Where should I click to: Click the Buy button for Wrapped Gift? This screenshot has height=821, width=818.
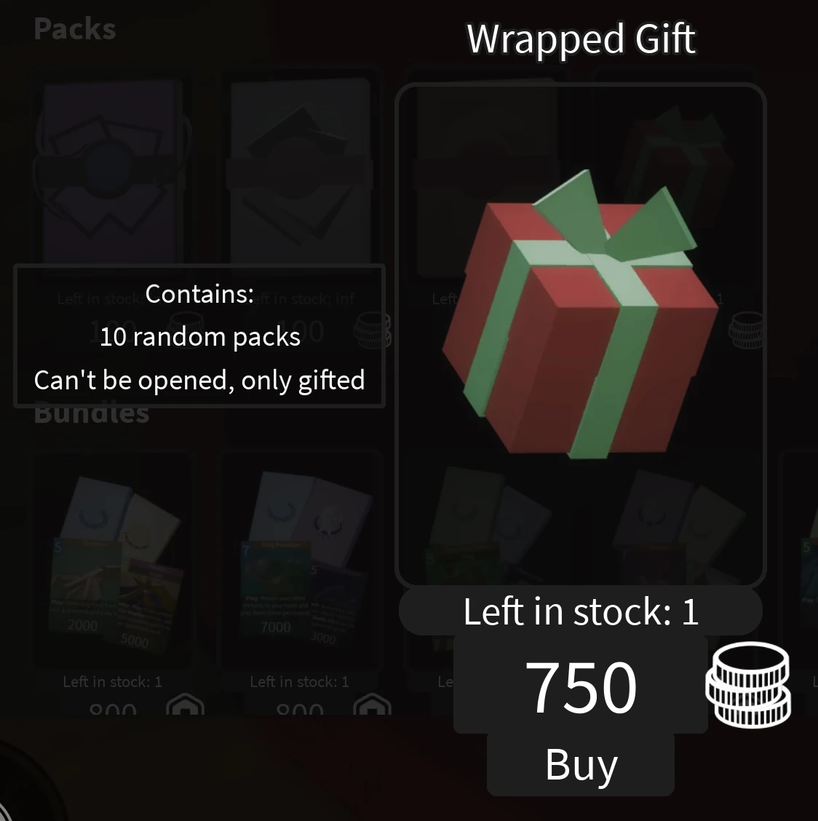coord(581,765)
